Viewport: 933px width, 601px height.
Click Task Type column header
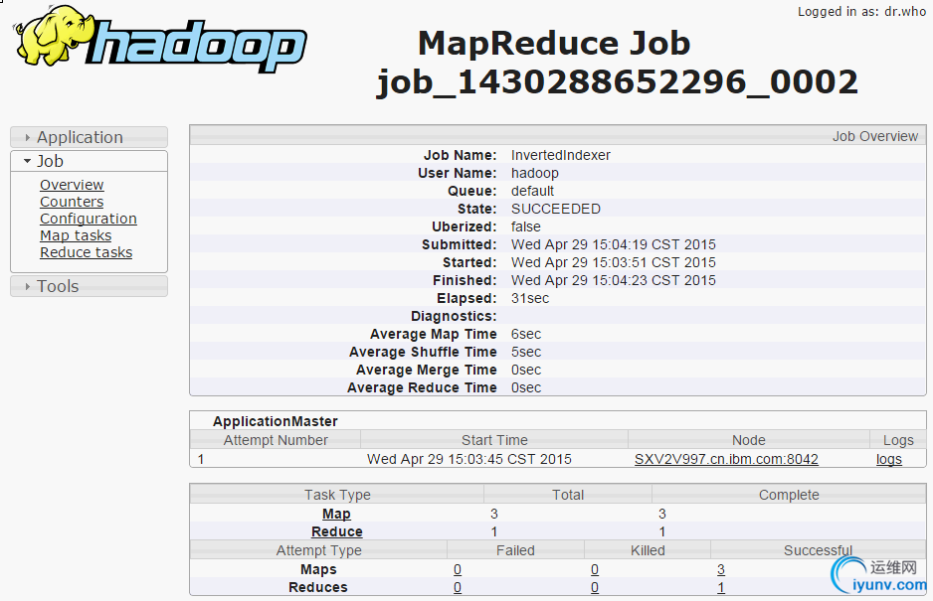coord(337,495)
